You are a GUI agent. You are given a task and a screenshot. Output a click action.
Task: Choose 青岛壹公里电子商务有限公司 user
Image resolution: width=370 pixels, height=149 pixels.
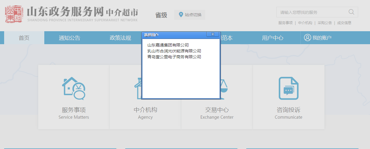click(x=174, y=57)
